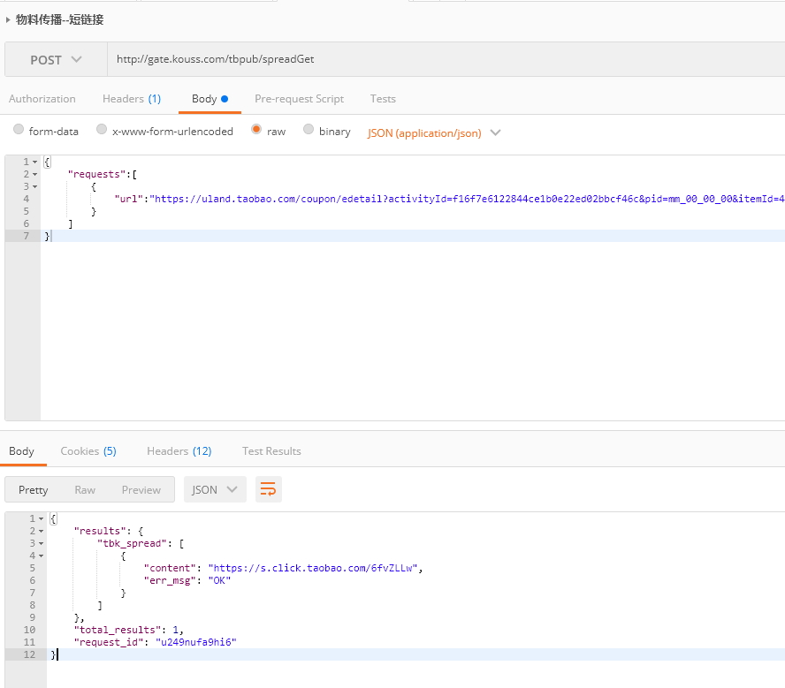Select the x-www-form-urlencoded radio option

tap(102, 130)
